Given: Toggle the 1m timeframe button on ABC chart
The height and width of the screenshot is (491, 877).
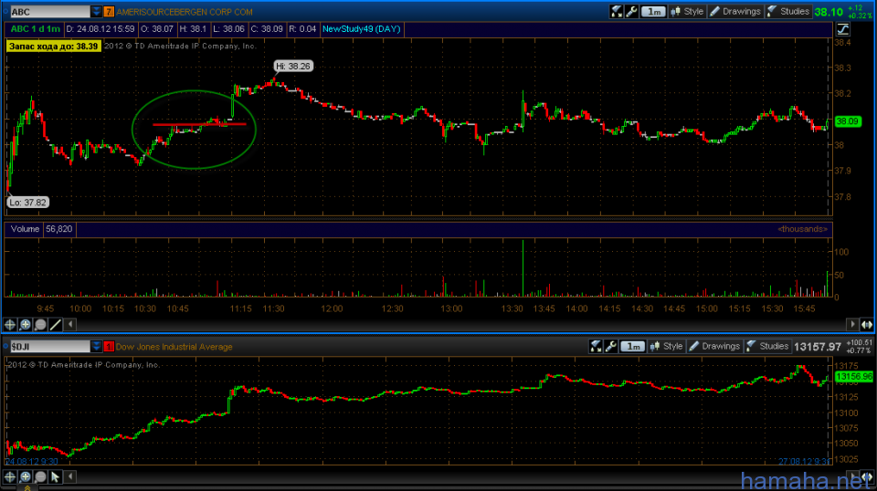Looking at the screenshot, I should coord(653,11).
